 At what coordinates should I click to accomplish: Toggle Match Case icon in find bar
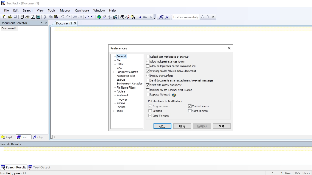click(x=213, y=17)
